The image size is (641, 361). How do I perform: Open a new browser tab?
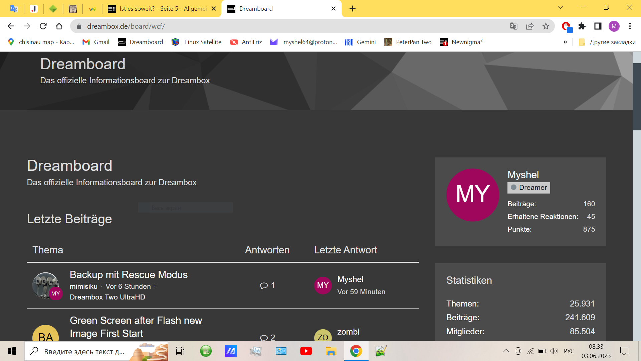click(353, 9)
